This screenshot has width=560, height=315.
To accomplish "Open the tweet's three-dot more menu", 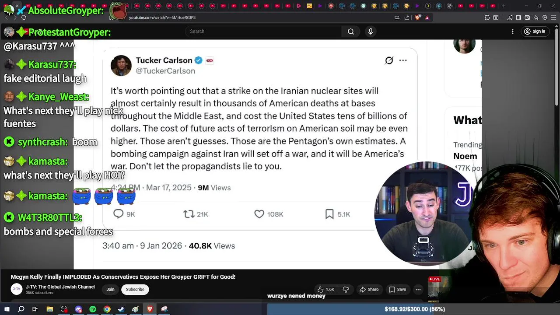I will coord(403,60).
